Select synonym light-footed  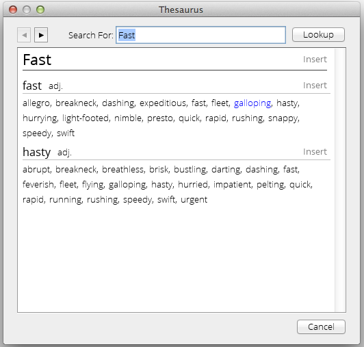(86, 118)
